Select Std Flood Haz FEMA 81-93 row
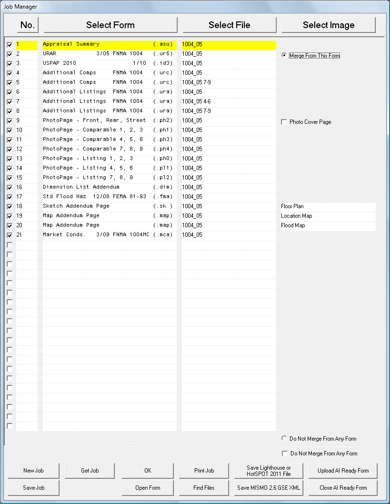The width and height of the screenshot is (390, 504). (110, 197)
